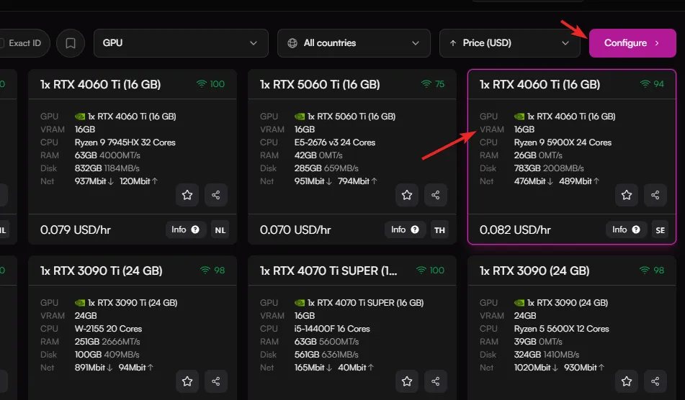Click the 832GB disk value
The width and height of the screenshot is (685, 400).
point(89,168)
